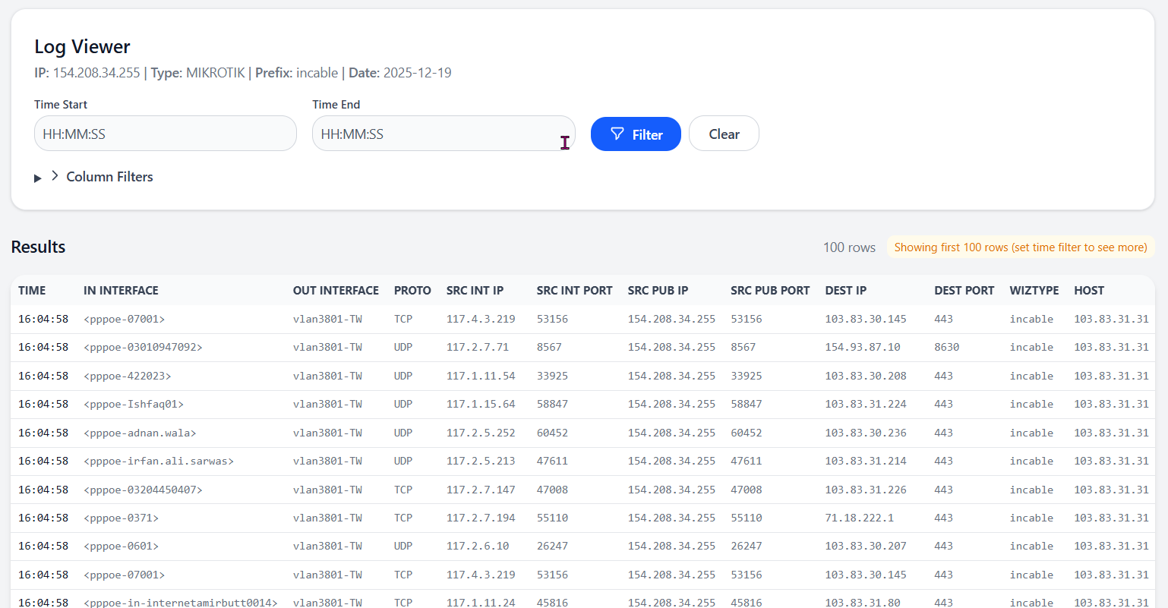Click the funnel icon on Filter button

[617, 134]
